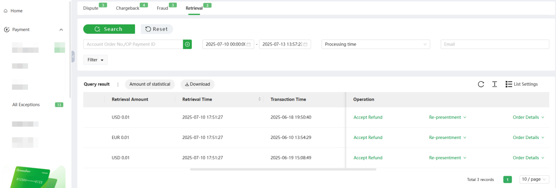Click Accept Refund for EUR 0.01 row

(x=368, y=137)
